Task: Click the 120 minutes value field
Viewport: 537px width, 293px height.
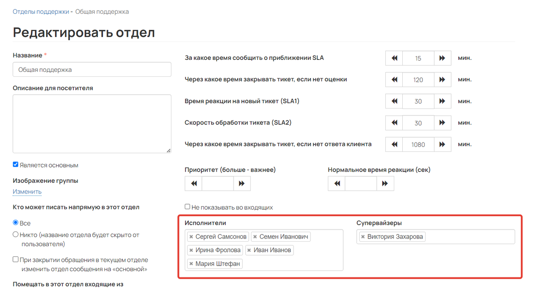Action: pos(418,80)
